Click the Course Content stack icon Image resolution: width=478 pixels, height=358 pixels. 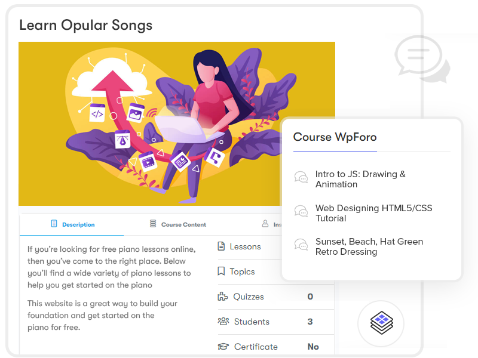point(153,223)
